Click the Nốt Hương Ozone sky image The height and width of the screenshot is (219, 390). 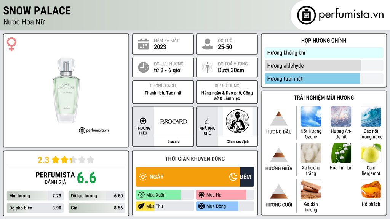pos(311,116)
